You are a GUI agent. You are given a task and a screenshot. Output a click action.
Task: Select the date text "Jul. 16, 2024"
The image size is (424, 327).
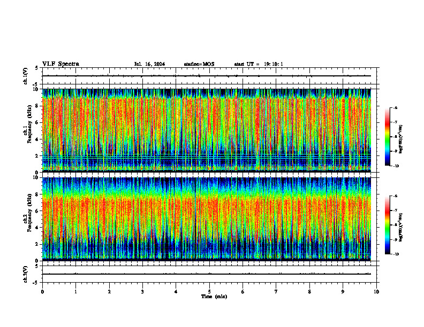coord(149,64)
